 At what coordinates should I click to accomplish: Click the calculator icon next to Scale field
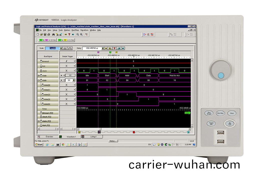point(61,48)
